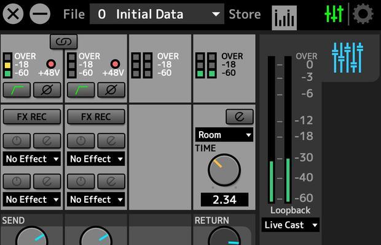The image size is (381, 245).
Task: Invert phase on channel 2
Action: pyautogui.click(x=111, y=90)
